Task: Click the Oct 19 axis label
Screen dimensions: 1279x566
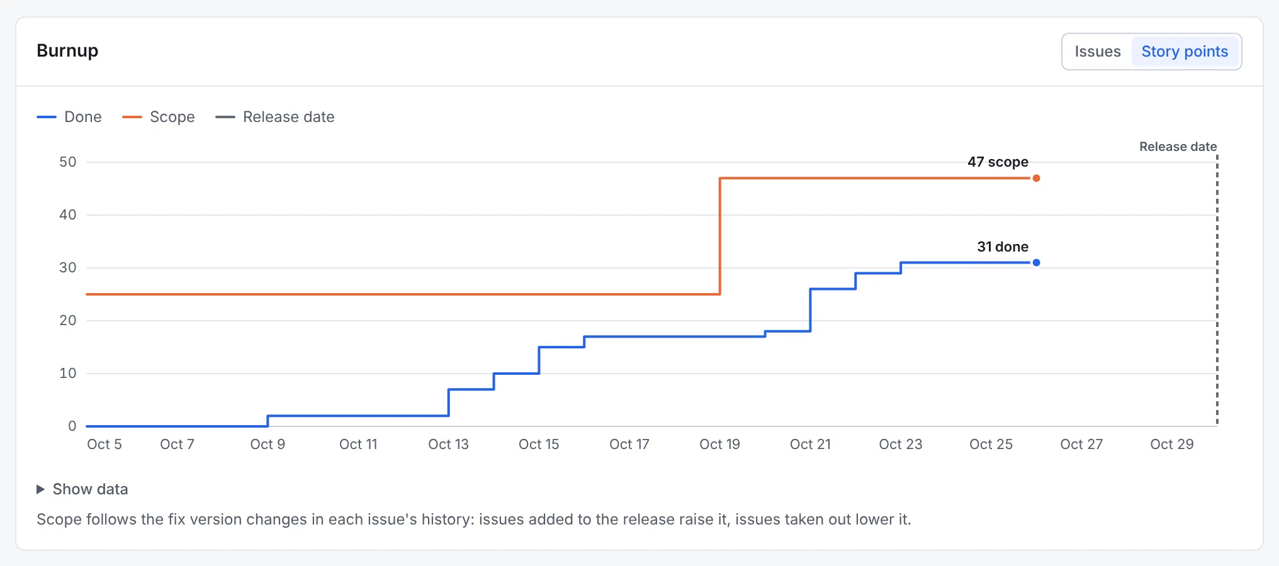Action: [x=720, y=444]
